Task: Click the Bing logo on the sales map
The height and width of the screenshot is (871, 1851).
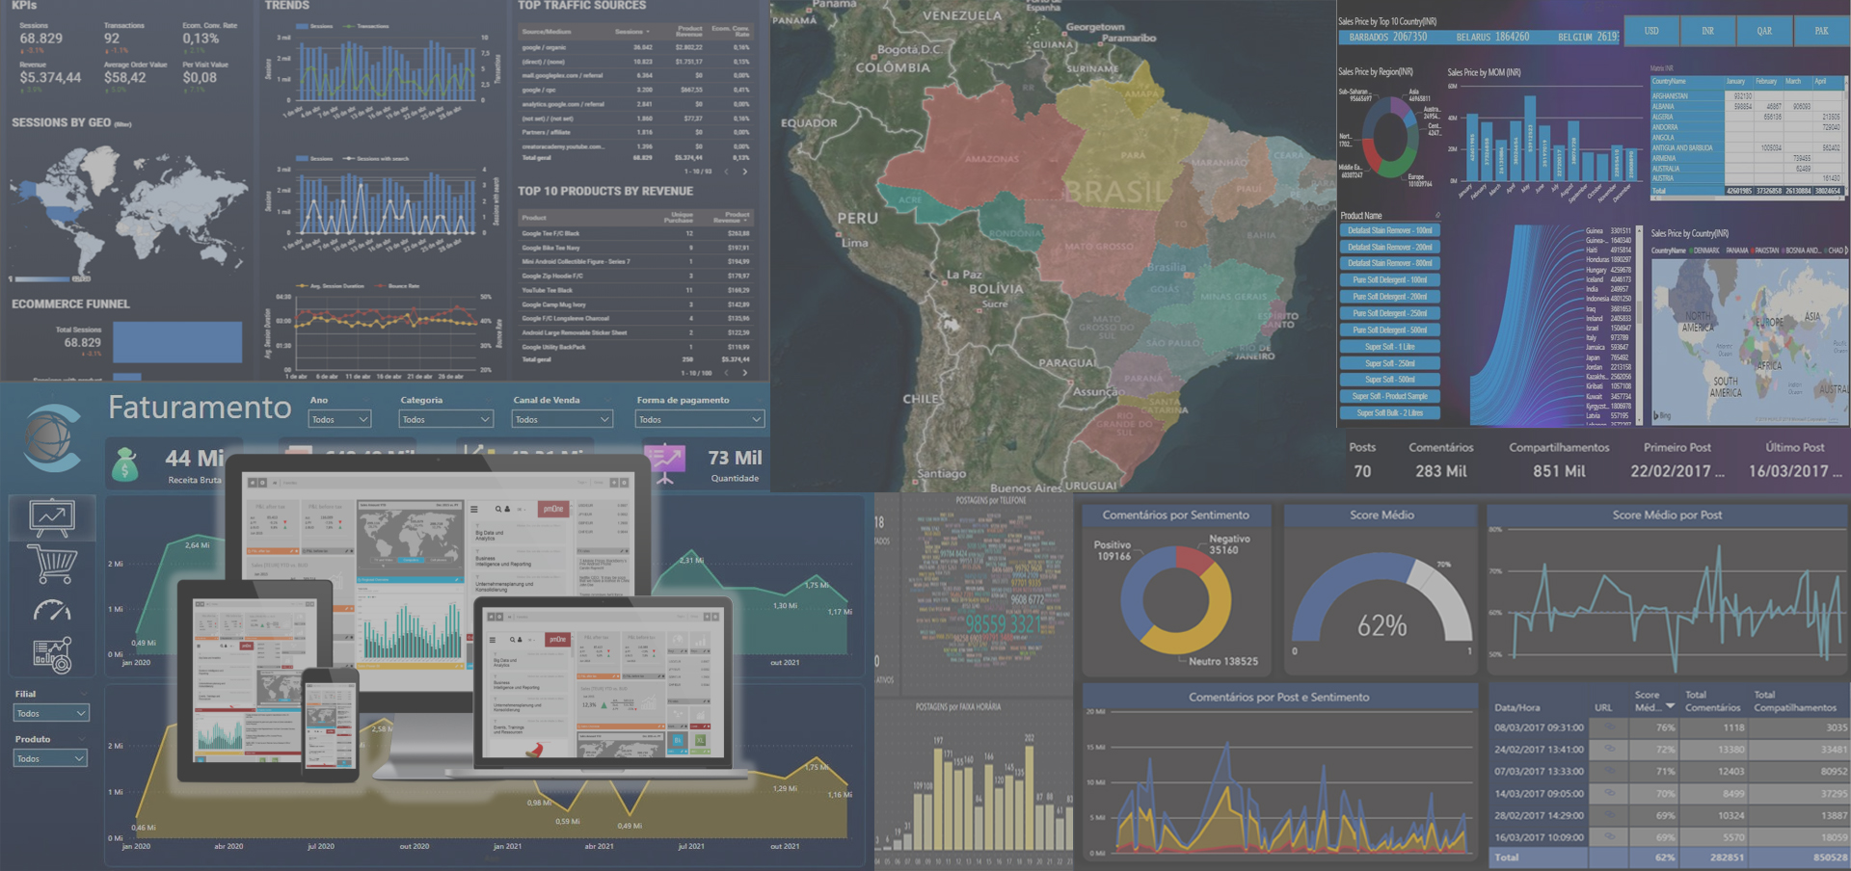Action: (1662, 416)
